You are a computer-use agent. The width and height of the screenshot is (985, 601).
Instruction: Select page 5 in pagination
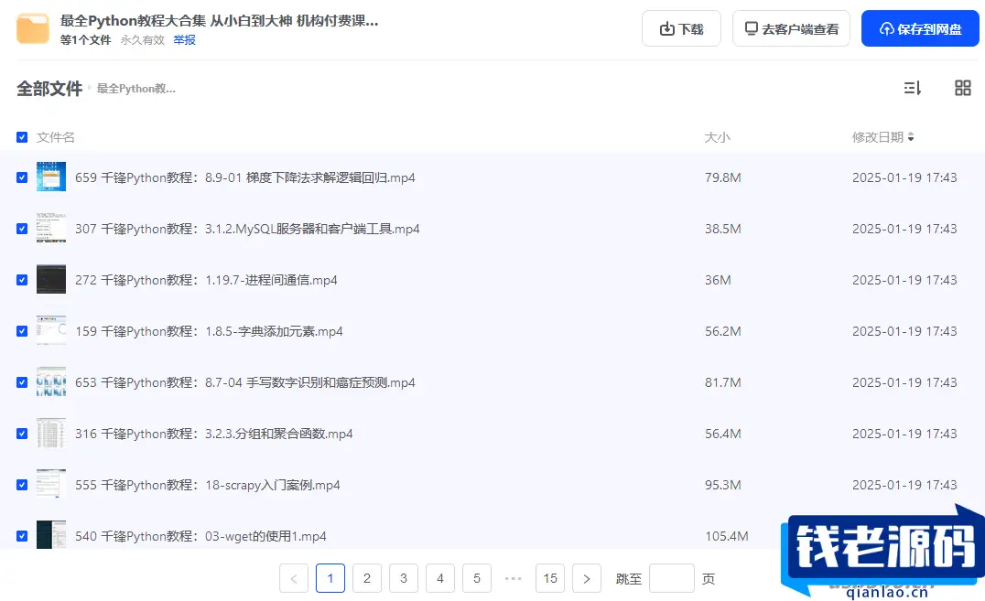click(477, 578)
